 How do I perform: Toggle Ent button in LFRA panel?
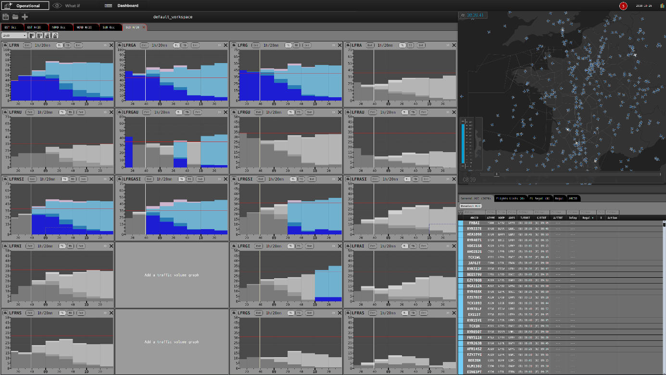pos(369,45)
